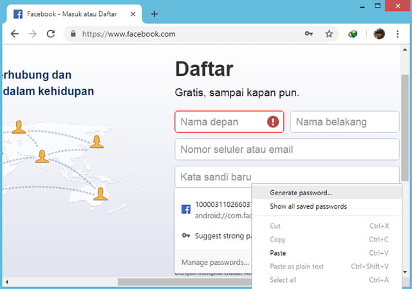Screen dimensions: 412x289
Task: Open the saved password key icon in address bar
Action: click(309, 33)
